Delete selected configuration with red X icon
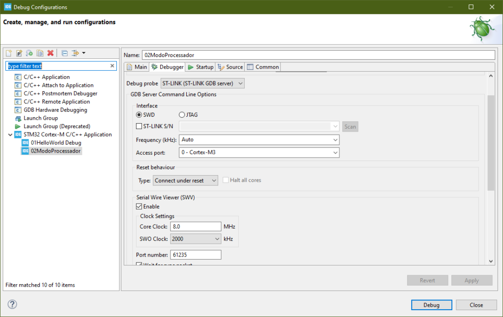The image size is (503, 317). click(50, 53)
